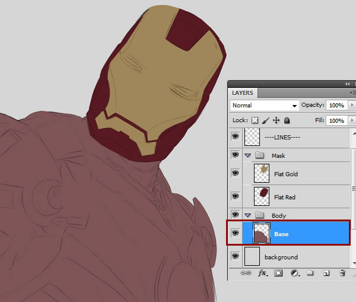Hide the Flat Red layer
The height and width of the screenshot is (302, 356).
click(235, 196)
